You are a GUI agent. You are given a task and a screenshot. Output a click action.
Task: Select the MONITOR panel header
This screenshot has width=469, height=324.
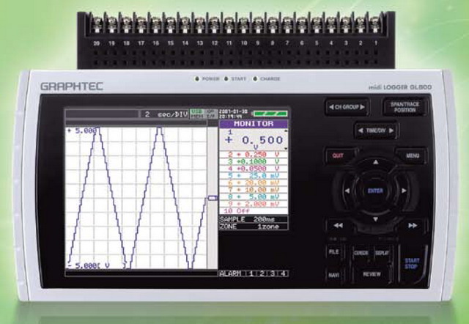pyautogui.click(x=254, y=124)
